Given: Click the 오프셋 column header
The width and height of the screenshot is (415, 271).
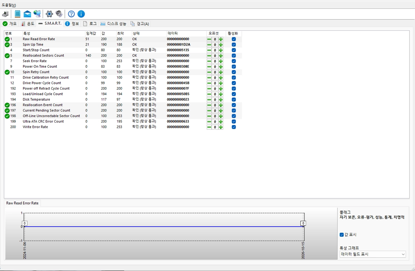Looking at the screenshot, I should 216,34.
